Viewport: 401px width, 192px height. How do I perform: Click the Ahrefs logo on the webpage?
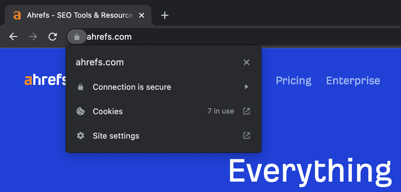tap(46, 80)
